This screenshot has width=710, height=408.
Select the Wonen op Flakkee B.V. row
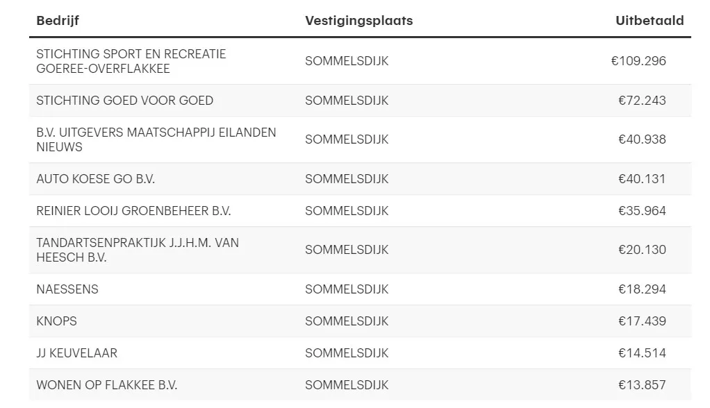pos(360,385)
